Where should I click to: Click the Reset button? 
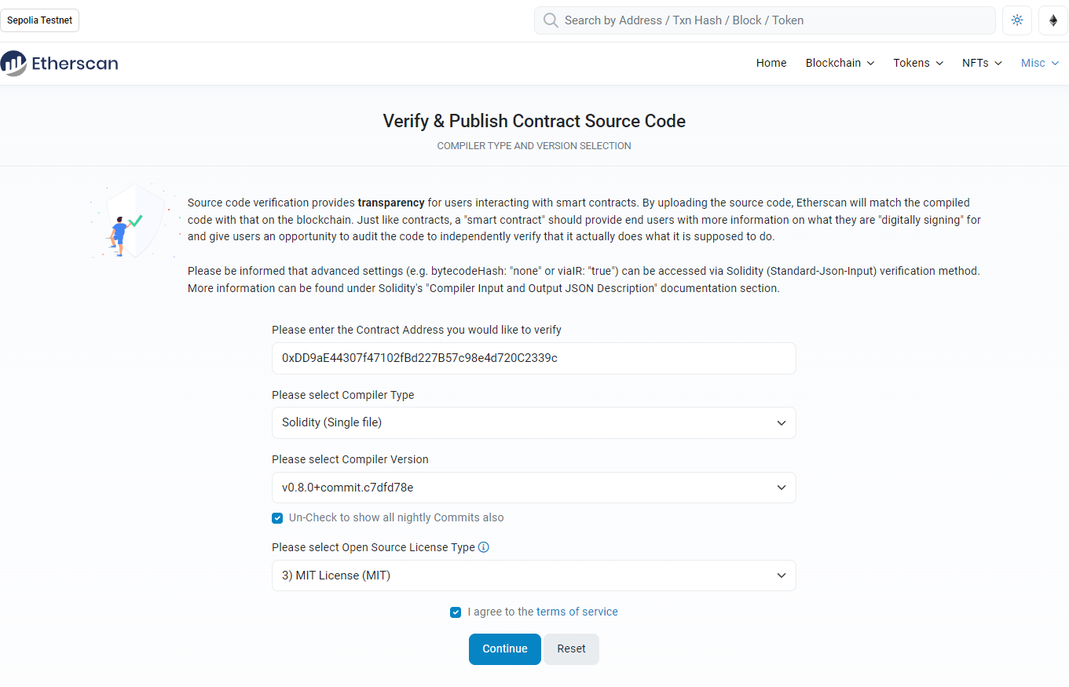572,649
